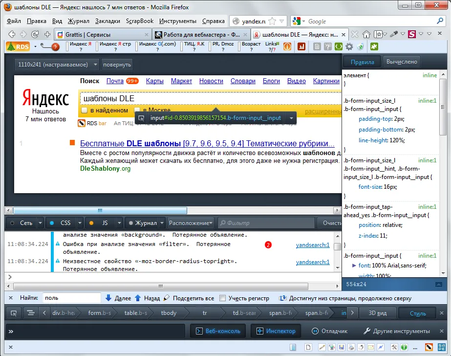Click the web console horizontal scrollbar thumb
Screen dimensions: 451x356
[x=161, y=286]
